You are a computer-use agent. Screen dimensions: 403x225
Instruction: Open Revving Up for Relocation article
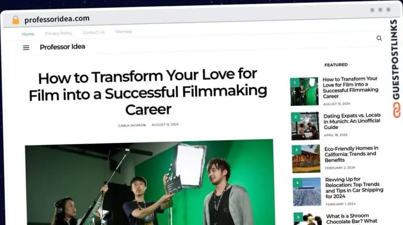[x=353, y=189]
